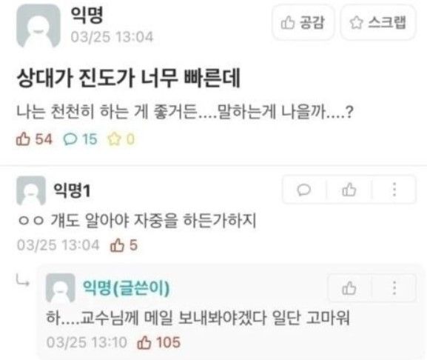
Task: Click the post body text about 천천히
Action: 185,112
